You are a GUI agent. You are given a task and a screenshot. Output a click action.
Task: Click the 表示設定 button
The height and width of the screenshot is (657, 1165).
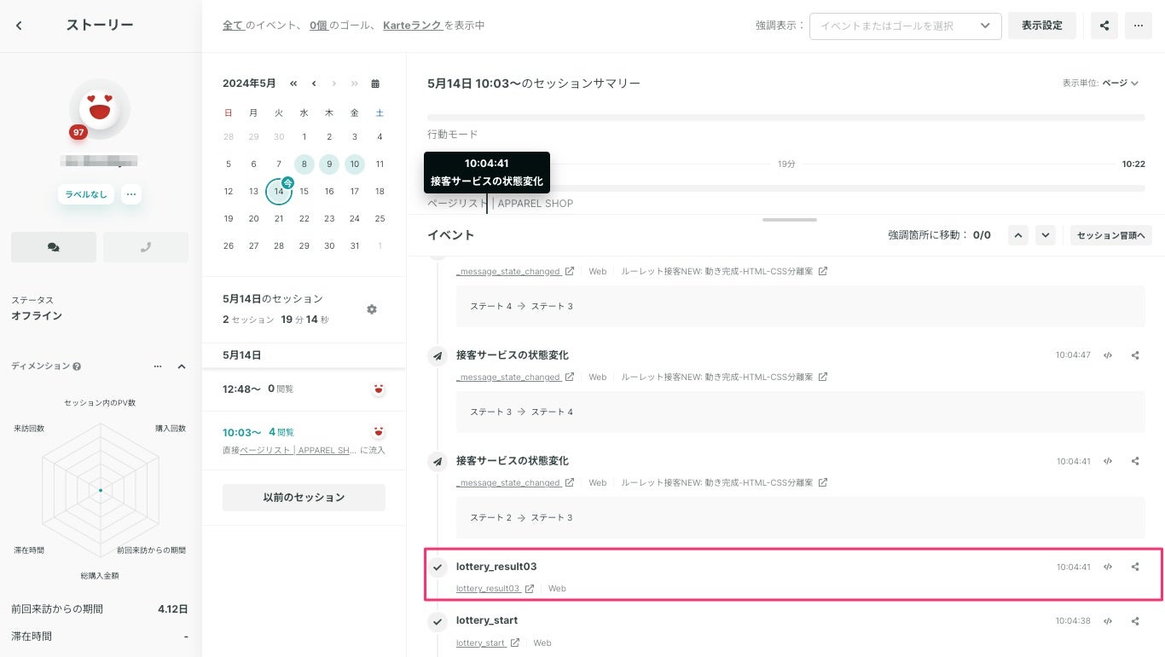coord(1042,26)
